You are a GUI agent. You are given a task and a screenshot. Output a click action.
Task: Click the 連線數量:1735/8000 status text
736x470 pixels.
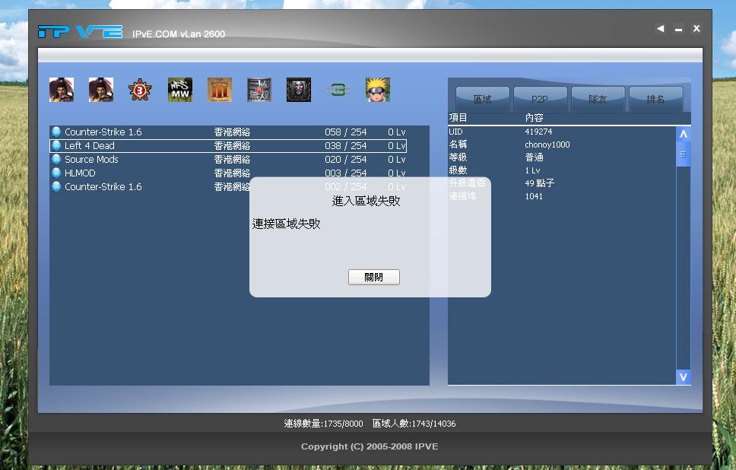pyautogui.click(x=323, y=424)
